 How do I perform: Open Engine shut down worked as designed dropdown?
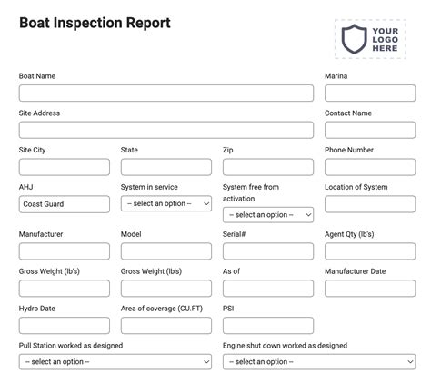[319, 362]
